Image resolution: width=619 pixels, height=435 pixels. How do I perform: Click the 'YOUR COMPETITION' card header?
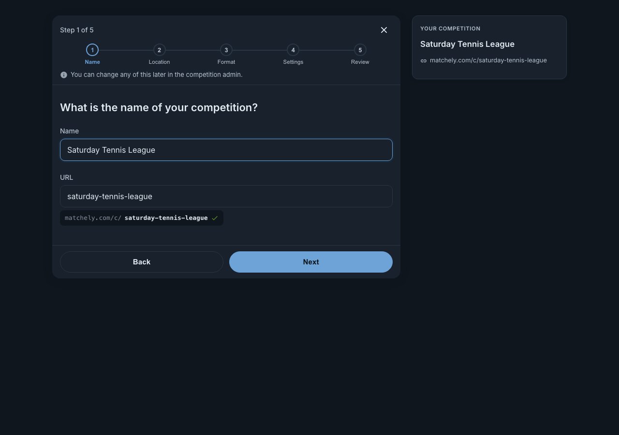[450, 29]
